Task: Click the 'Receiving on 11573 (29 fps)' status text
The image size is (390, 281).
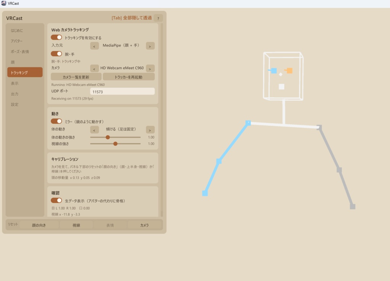Action: [x=72, y=98]
